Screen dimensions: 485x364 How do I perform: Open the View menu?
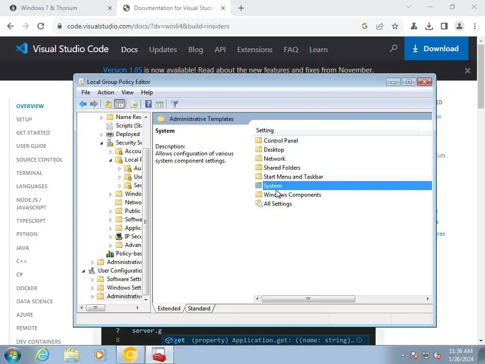click(127, 92)
